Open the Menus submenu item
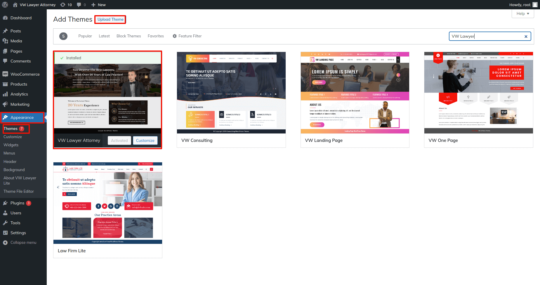Image resolution: width=540 pixels, height=285 pixels. click(x=9, y=153)
